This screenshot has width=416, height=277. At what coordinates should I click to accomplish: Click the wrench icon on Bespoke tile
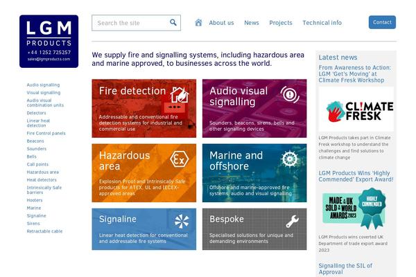292,222
